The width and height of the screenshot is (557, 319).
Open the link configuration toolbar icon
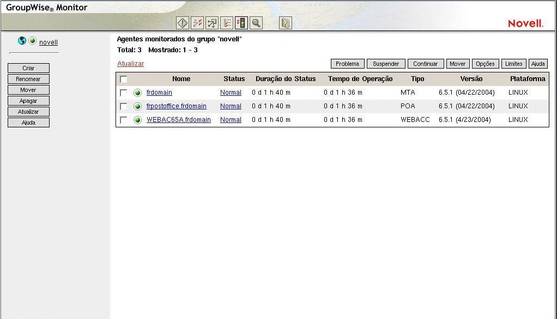[211, 22]
